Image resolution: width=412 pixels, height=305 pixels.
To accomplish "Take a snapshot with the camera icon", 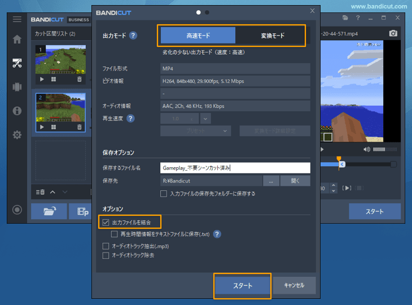I will point(393,33).
